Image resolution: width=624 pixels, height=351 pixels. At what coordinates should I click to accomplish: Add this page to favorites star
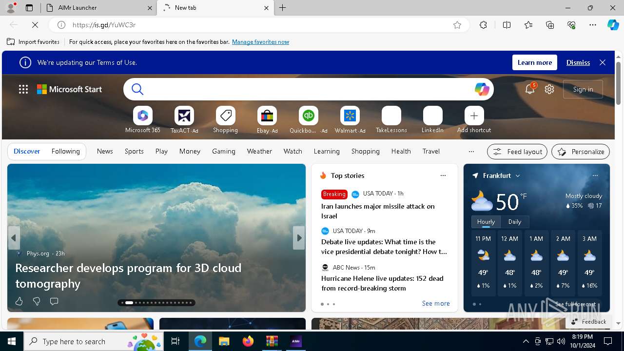pos(457,25)
